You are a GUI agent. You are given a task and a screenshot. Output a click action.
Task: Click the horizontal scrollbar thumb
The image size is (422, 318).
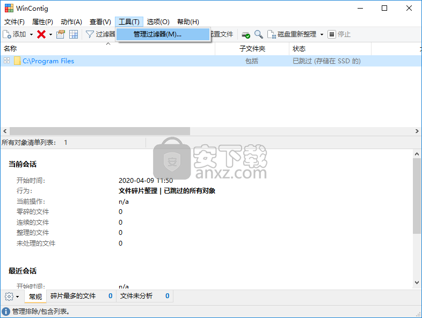(x=100, y=131)
